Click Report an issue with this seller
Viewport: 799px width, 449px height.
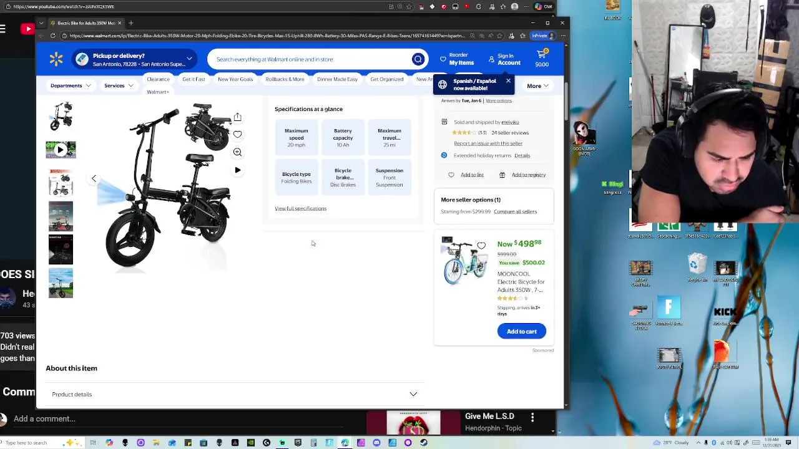[488, 143]
